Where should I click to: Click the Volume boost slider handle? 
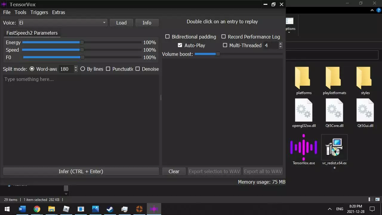[x=218, y=54]
